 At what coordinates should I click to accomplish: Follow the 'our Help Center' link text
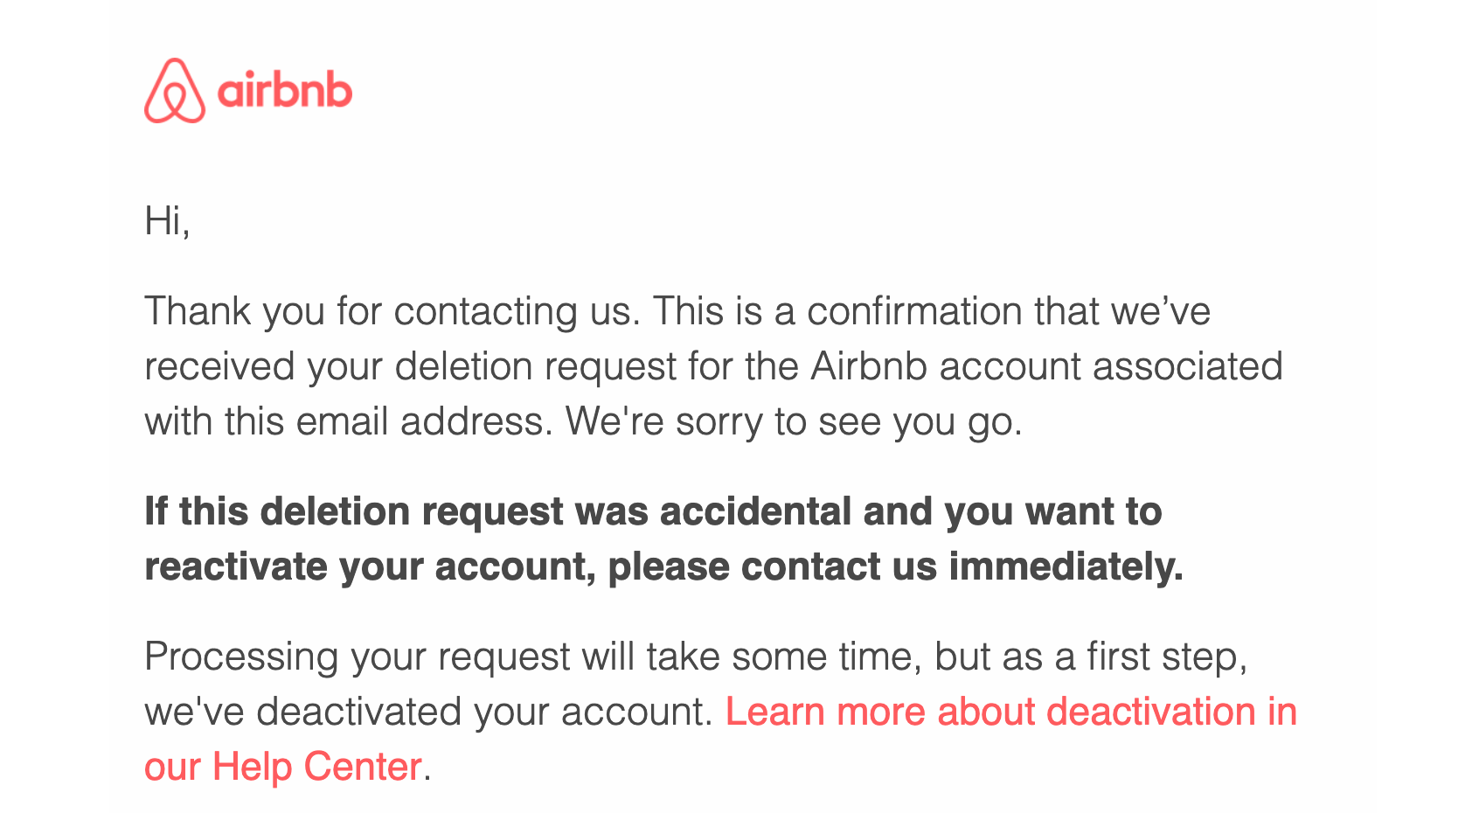pyautogui.click(x=283, y=767)
